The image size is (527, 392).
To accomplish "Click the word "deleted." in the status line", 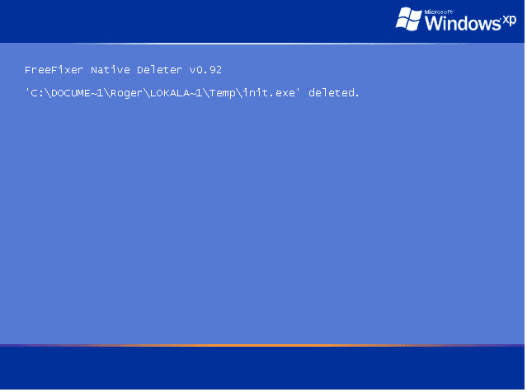I will [334, 93].
